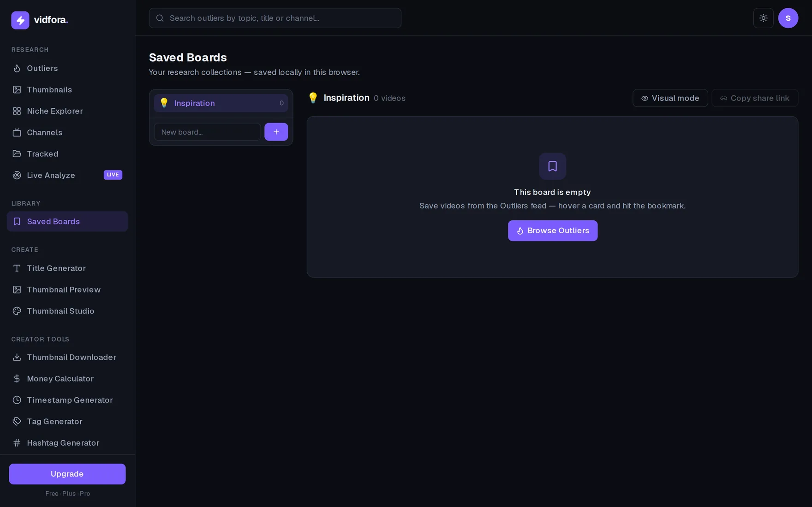Open Outliers via its flame icon
This screenshot has width=812, height=507.
coord(17,68)
